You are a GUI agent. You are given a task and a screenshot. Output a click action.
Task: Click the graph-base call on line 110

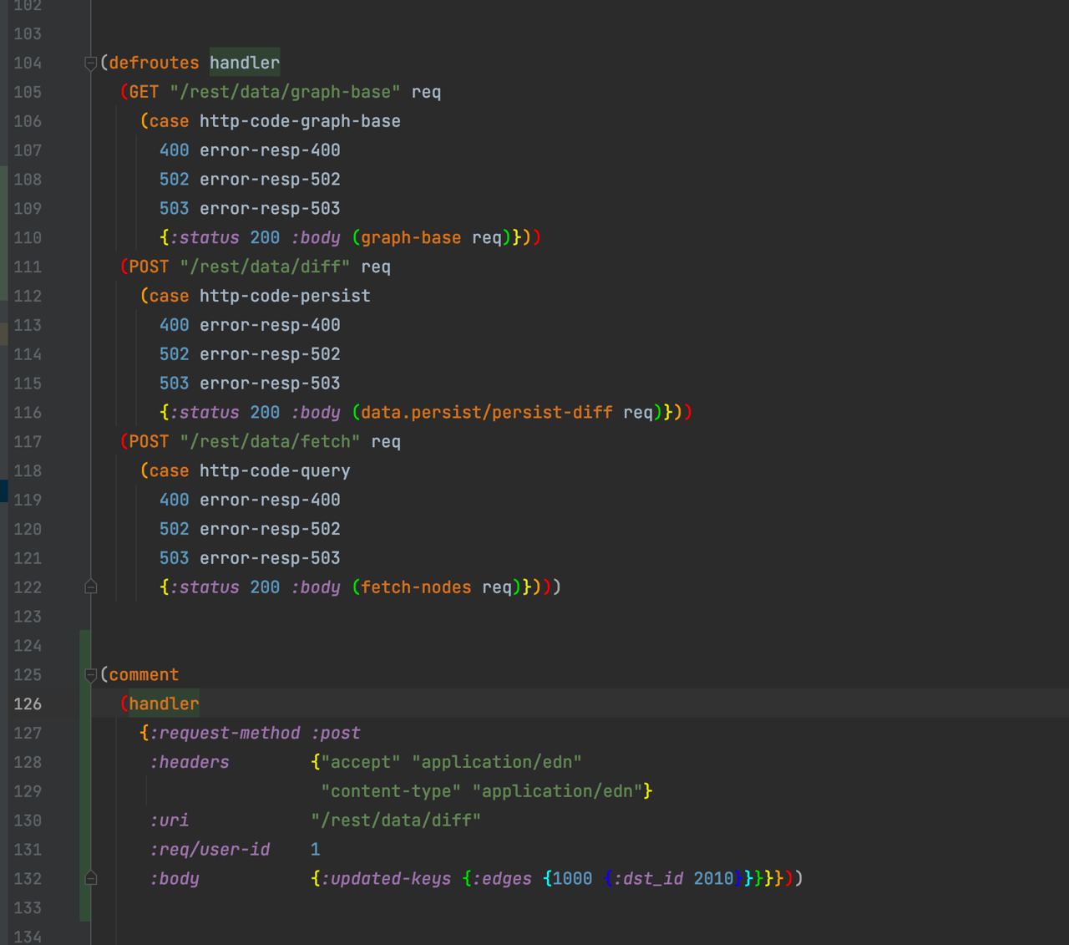coord(411,238)
